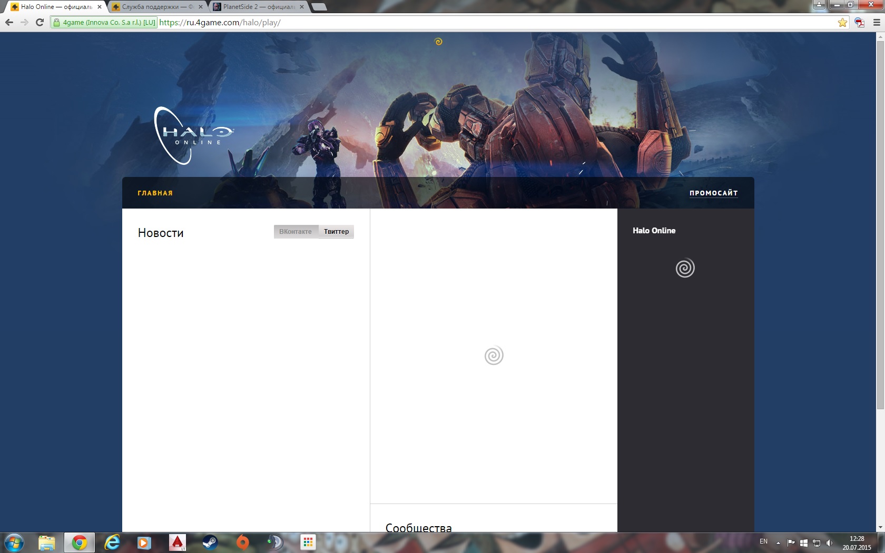The image size is (885, 553).
Task: Click the Halo Online logo in the banner
Action: (x=193, y=135)
